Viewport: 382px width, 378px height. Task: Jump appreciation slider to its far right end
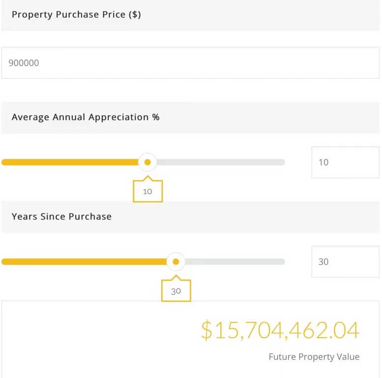tap(283, 162)
